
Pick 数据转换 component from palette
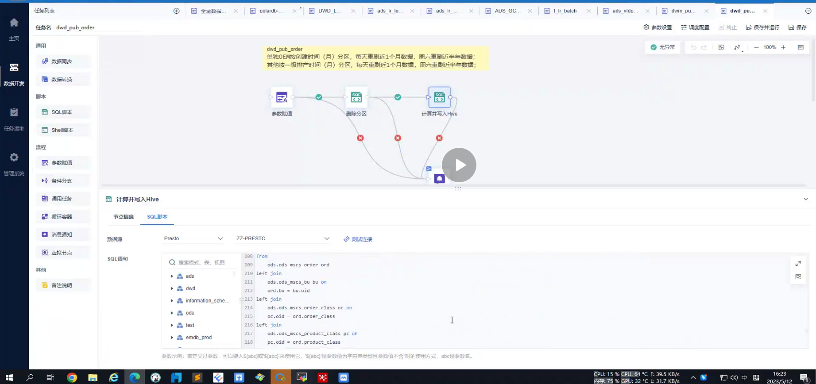[x=63, y=80]
